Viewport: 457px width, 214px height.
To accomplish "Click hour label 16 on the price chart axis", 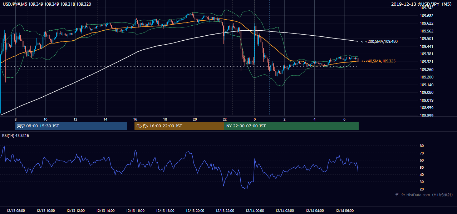I will tap(135, 119).
